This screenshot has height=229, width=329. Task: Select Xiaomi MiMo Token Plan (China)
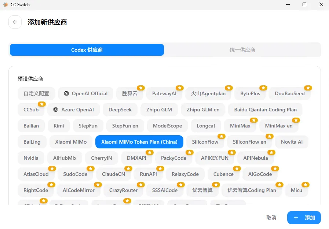tap(139, 142)
